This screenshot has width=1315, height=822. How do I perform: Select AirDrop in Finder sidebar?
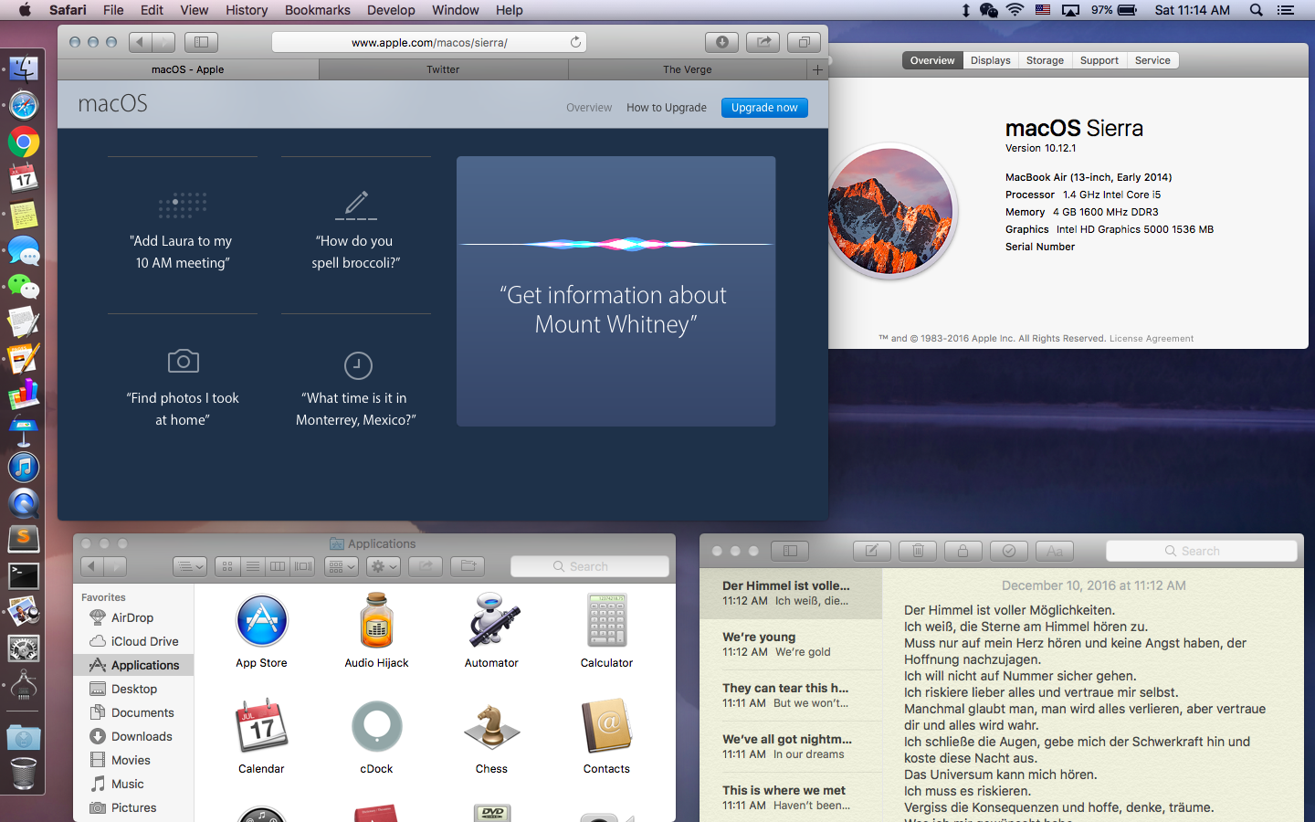(x=132, y=617)
